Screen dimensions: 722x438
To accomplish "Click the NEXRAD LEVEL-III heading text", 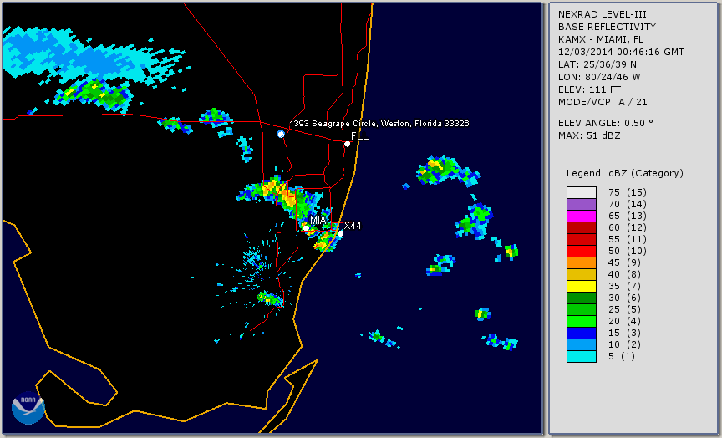I will (603, 14).
